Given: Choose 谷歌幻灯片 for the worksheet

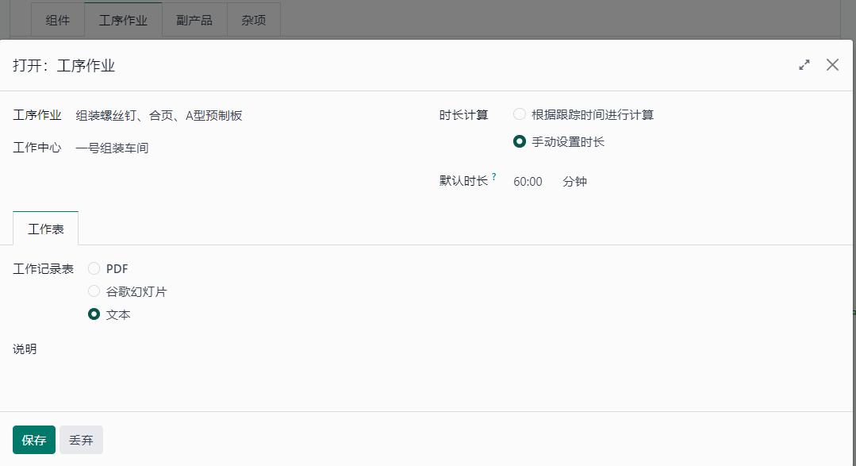Looking at the screenshot, I should click(94, 291).
